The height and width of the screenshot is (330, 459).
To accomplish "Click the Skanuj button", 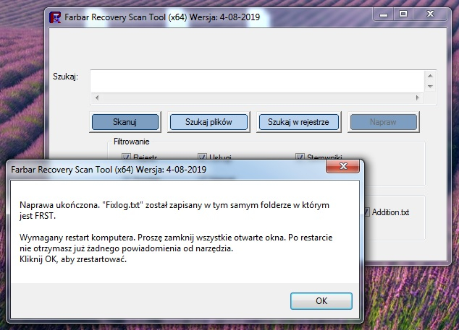I will pyautogui.click(x=125, y=122).
